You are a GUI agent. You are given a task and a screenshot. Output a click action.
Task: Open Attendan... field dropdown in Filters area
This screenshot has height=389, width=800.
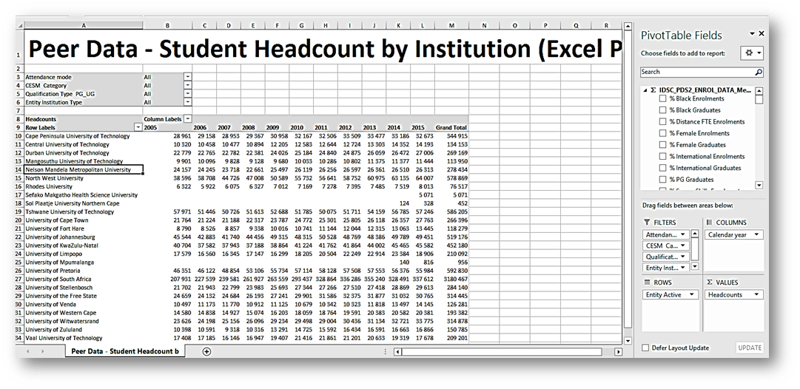click(x=682, y=234)
